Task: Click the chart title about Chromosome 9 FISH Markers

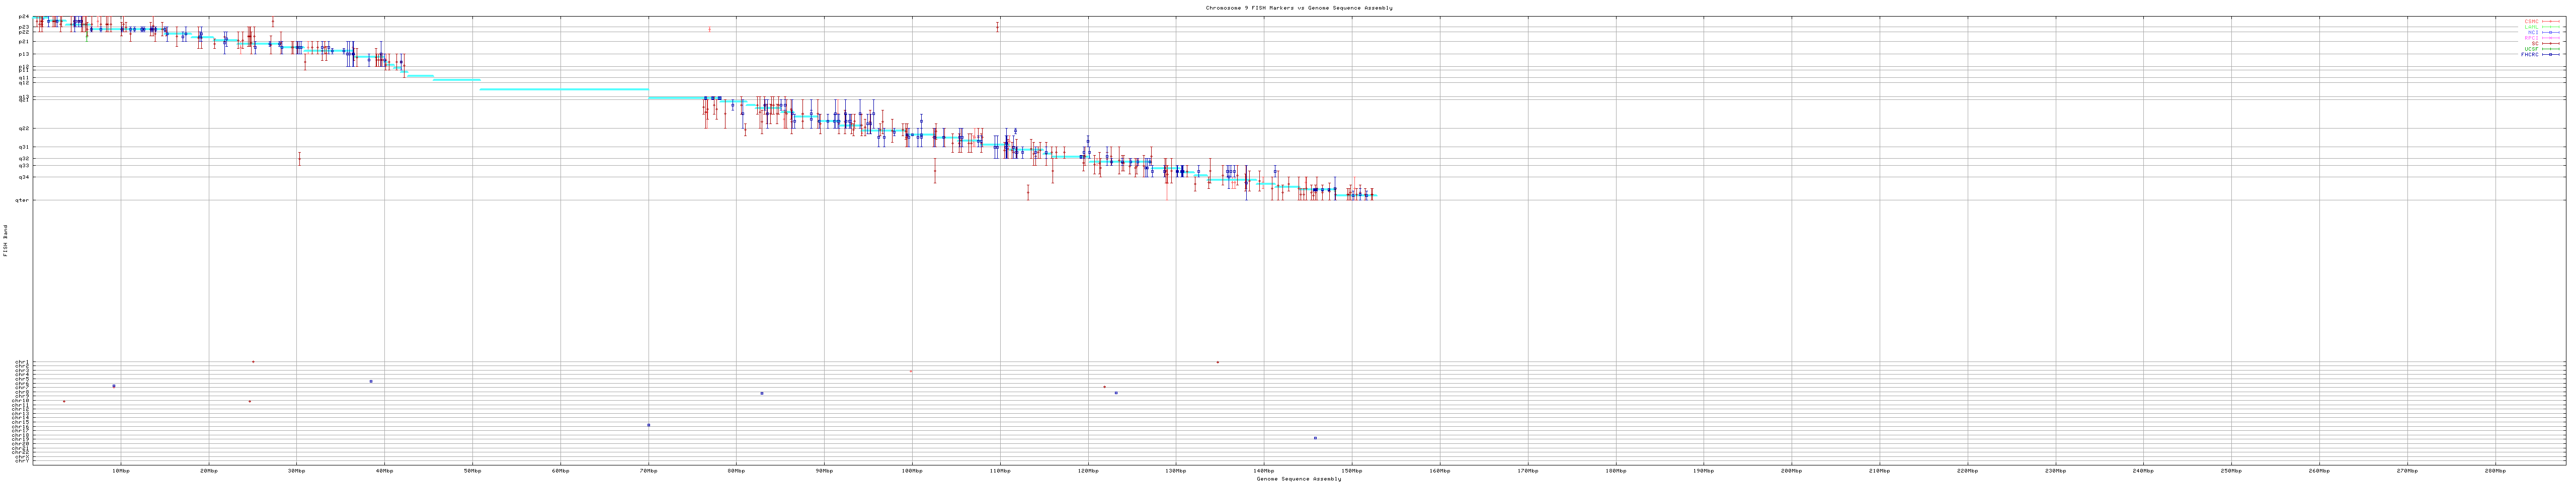Action: tap(1298, 8)
